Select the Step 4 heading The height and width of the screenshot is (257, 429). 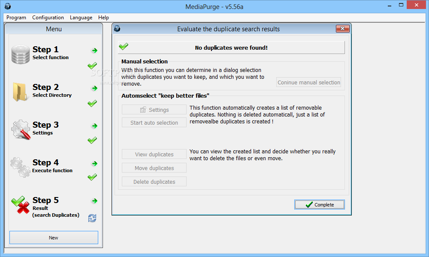coord(45,162)
